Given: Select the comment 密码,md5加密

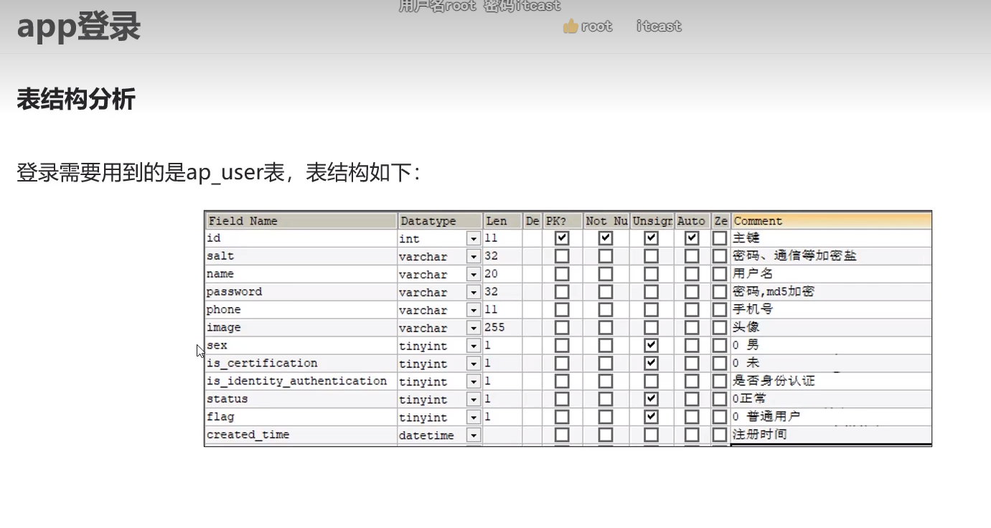Looking at the screenshot, I should [x=774, y=292].
